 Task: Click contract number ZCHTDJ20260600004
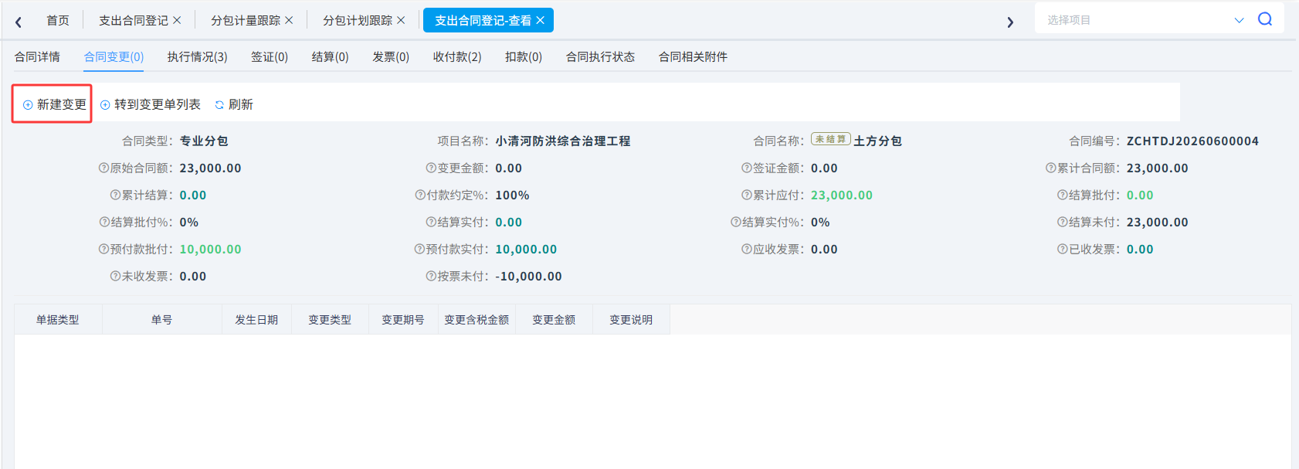[1192, 141]
